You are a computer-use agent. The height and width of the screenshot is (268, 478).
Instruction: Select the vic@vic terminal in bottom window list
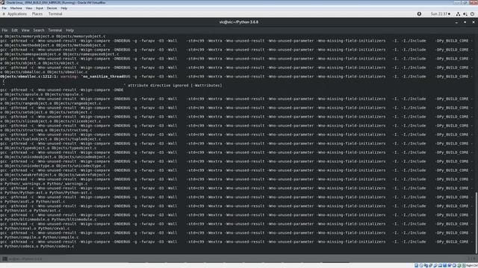[22, 259]
